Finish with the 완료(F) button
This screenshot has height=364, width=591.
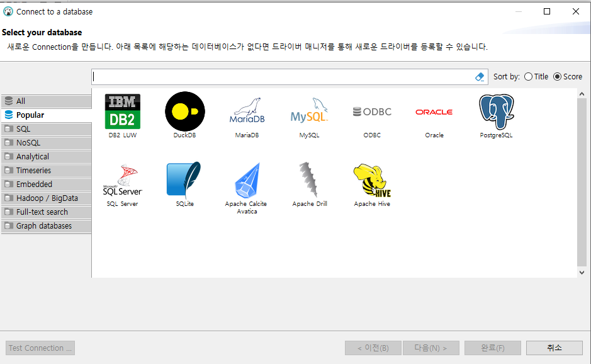(x=493, y=348)
